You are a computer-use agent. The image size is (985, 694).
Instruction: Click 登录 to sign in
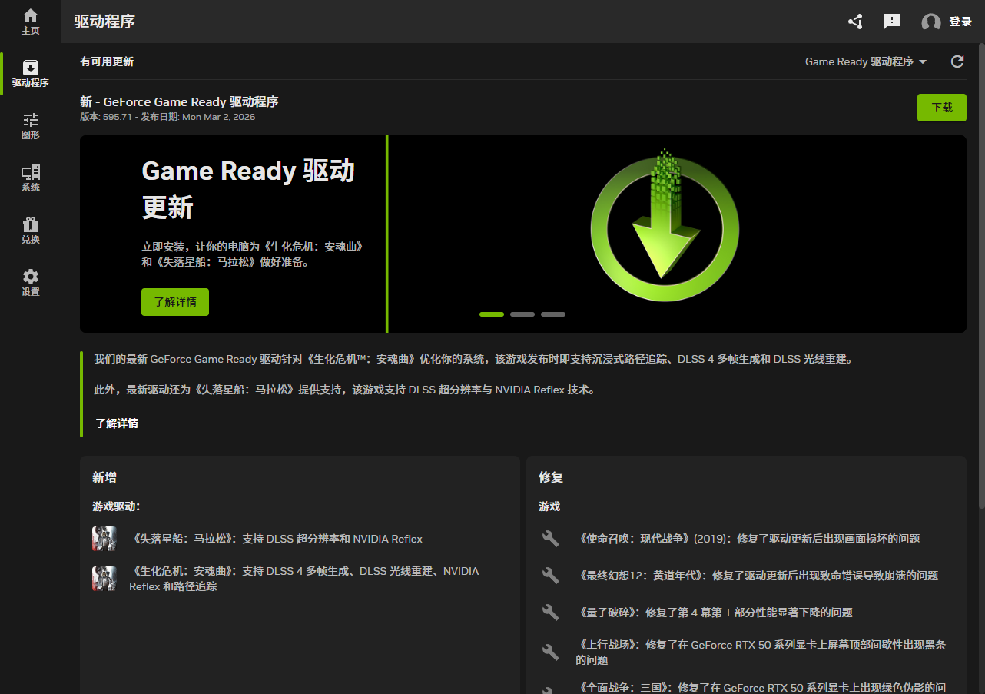[x=960, y=22]
